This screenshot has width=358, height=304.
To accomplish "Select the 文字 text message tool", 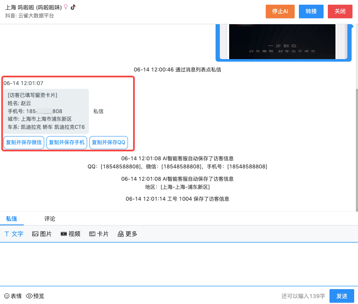I will pos(14,233).
